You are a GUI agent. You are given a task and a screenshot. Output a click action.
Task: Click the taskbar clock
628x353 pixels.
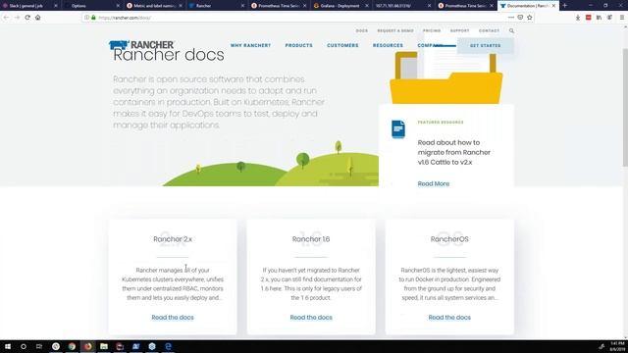(617, 346)
